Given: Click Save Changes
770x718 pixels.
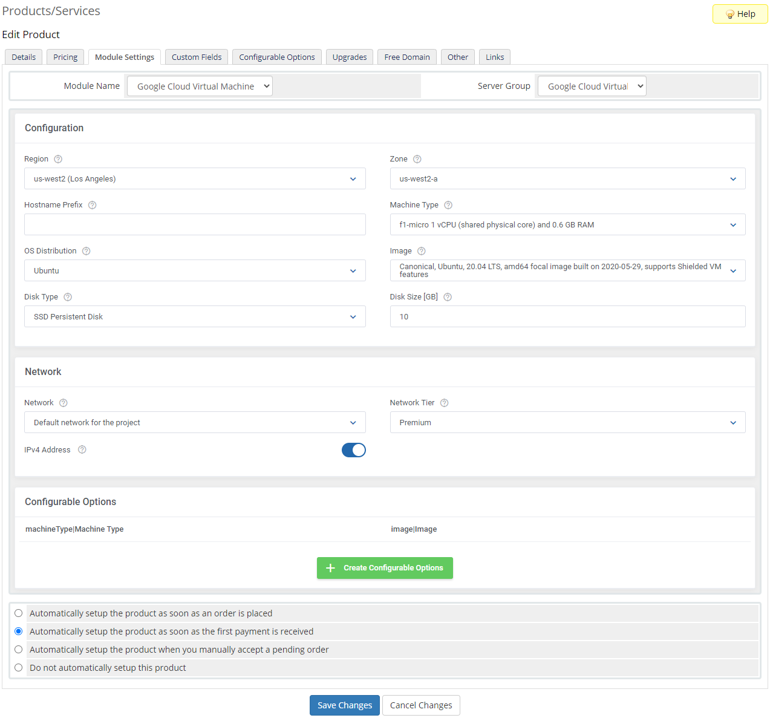Looking at the screenshot, I should (x=344, y=705).
